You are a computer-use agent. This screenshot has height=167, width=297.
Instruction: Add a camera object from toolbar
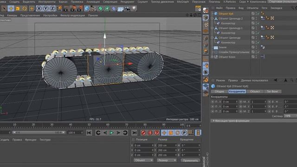[x=127, y=8]
